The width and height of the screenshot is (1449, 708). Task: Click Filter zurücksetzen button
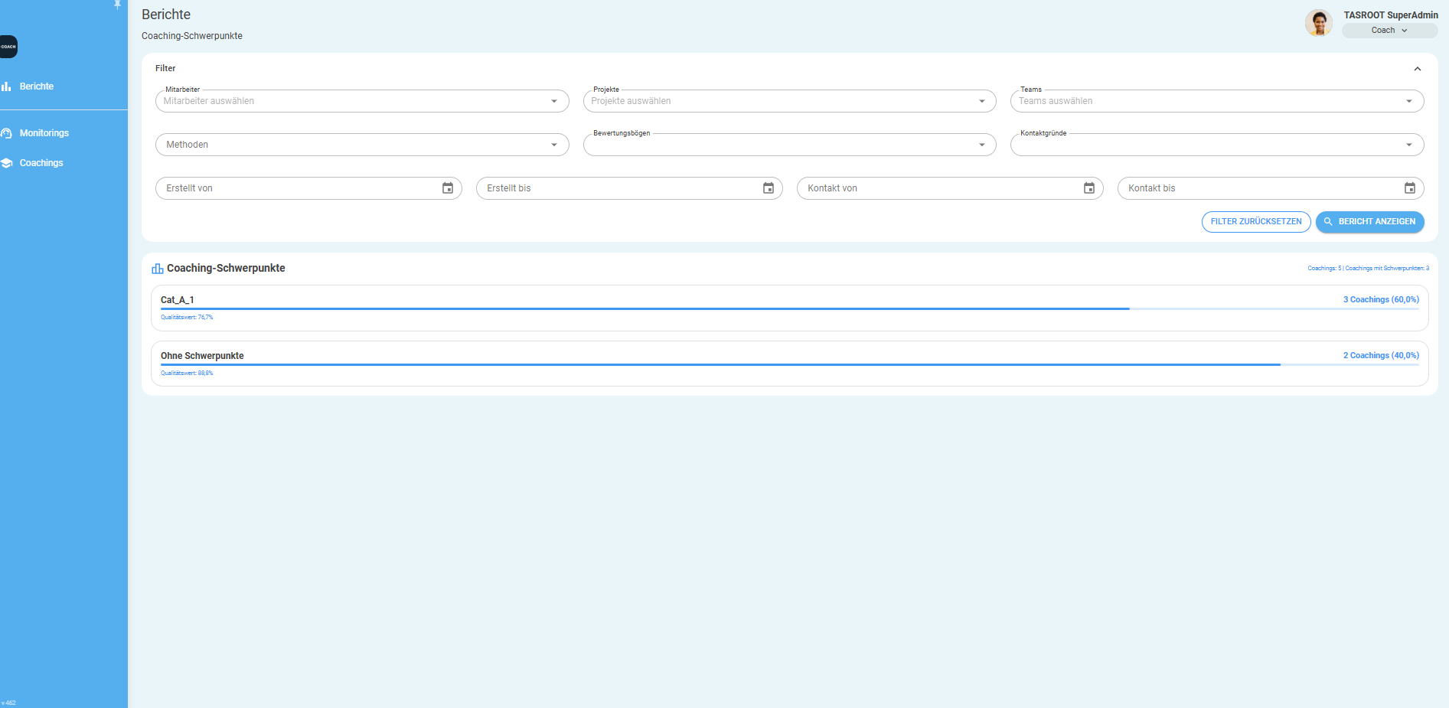1256,222
